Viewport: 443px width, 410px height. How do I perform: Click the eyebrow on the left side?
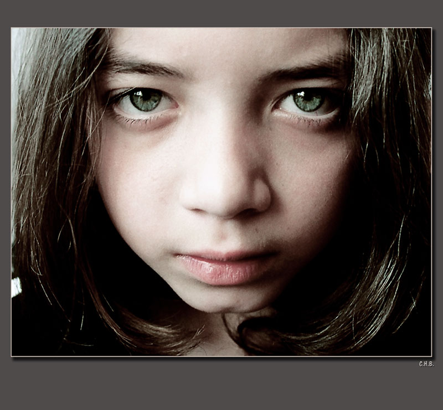(141, 66)
